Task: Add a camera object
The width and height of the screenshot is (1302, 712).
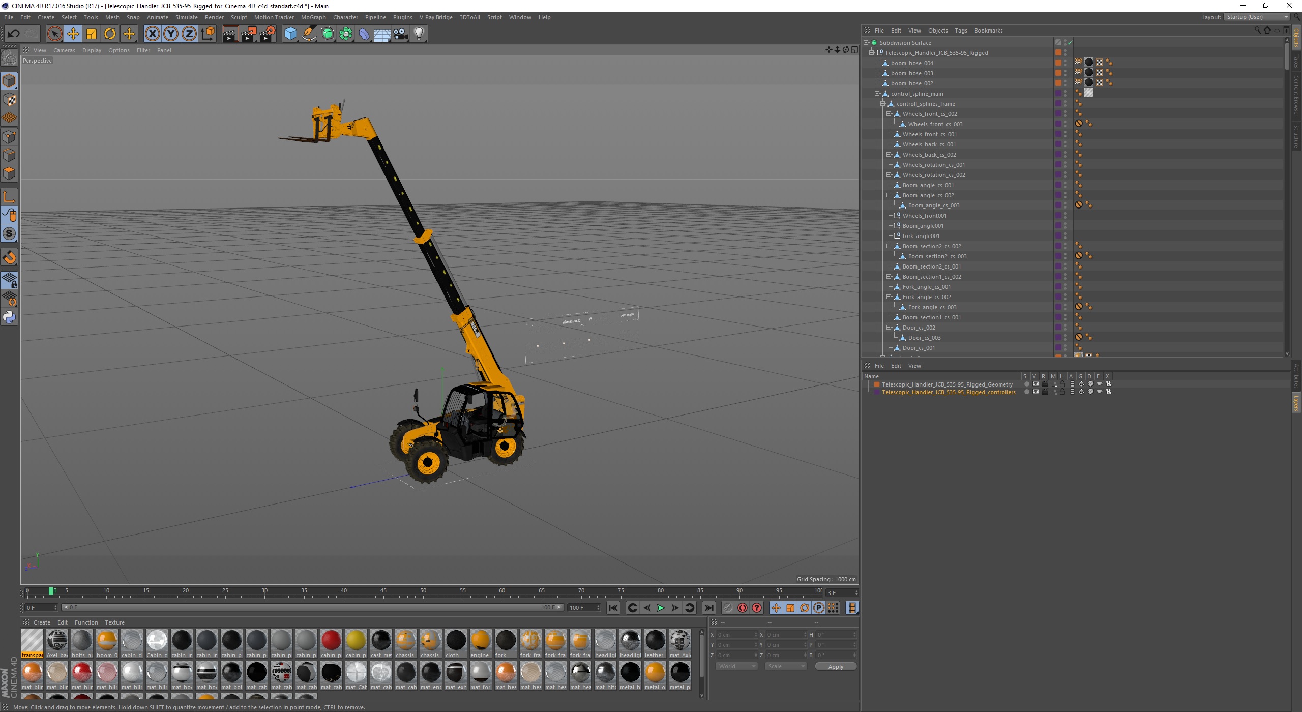Action: [x=401, y=34]
